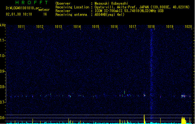Click the 1013 time axis label
This screenshot has height=124, width=195.
coord(58,27)
